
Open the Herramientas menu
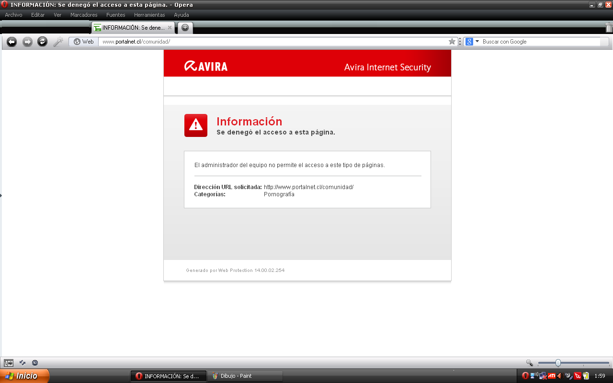[x=149, y=15]
